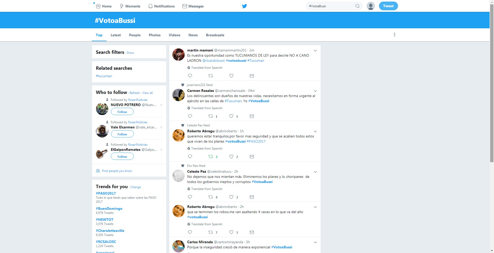The height and width of the screenshot is (253, 494).
Task: Open the dropdown on Roberto Abregu's 1h tweet
Action: (x=315, y=132)
